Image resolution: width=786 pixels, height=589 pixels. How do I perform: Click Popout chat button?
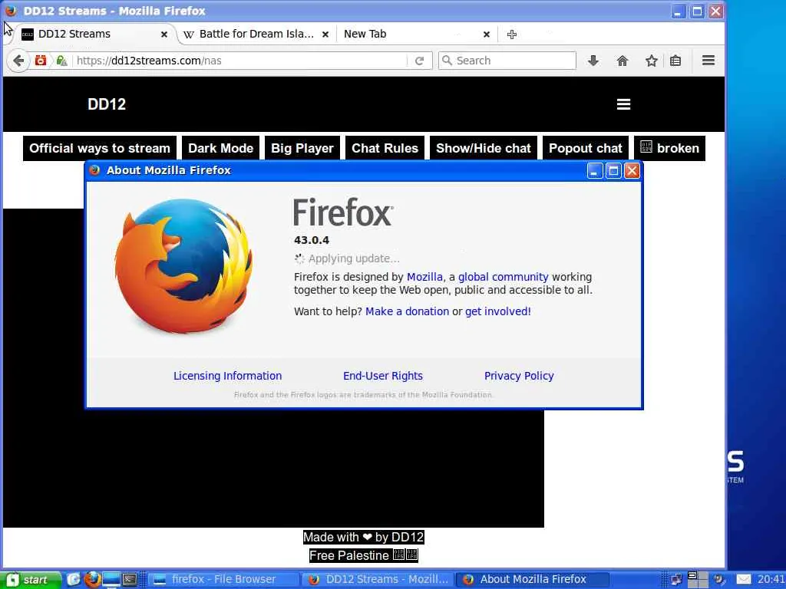point(586,148)
